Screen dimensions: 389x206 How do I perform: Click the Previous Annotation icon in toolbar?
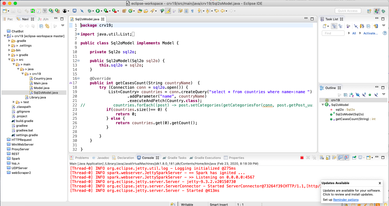(208, 11)
